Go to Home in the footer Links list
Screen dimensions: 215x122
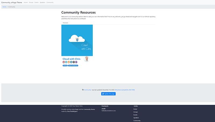[135, 109]
